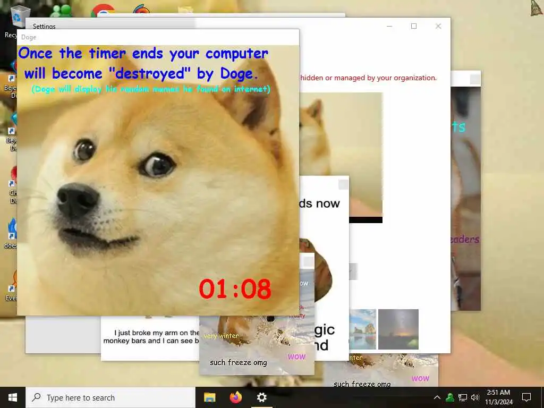Open the Windows Start menu
This screenshot has width=544, height=408.
pyautogui.click(x=13, y=397)
